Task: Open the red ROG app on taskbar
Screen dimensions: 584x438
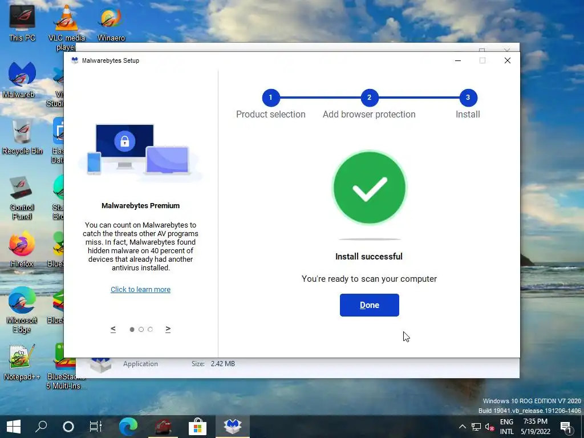Action: [163, 427]
